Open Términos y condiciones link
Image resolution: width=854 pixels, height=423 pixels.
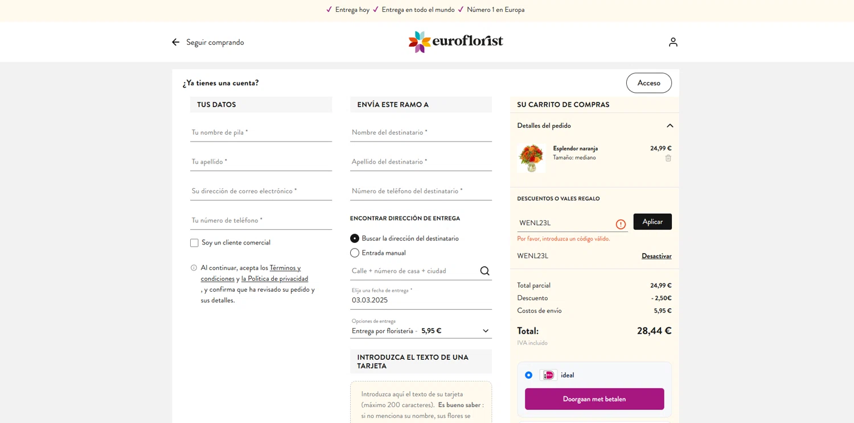tap(251, 273)
